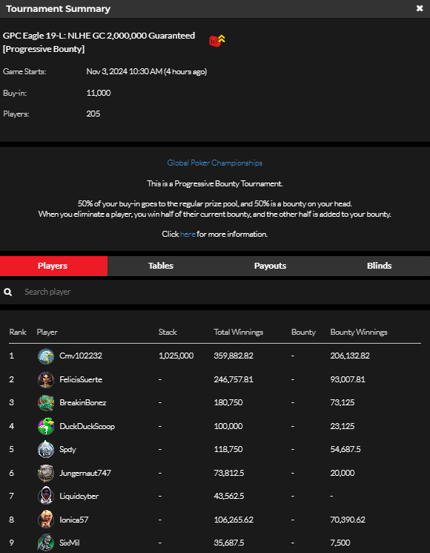Click the search magnifier icon
Image resolution: width=430 pixels, height=553 pixels.
pyautogui.click(x=7, y=292)
